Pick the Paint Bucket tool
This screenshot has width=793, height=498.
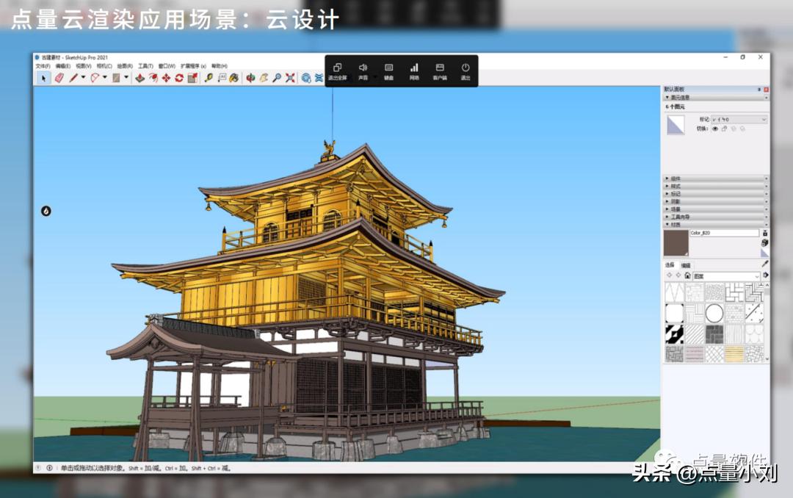coord(233,78)
